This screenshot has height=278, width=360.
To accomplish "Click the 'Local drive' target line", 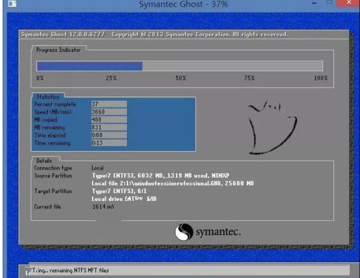I will [124, 199].
